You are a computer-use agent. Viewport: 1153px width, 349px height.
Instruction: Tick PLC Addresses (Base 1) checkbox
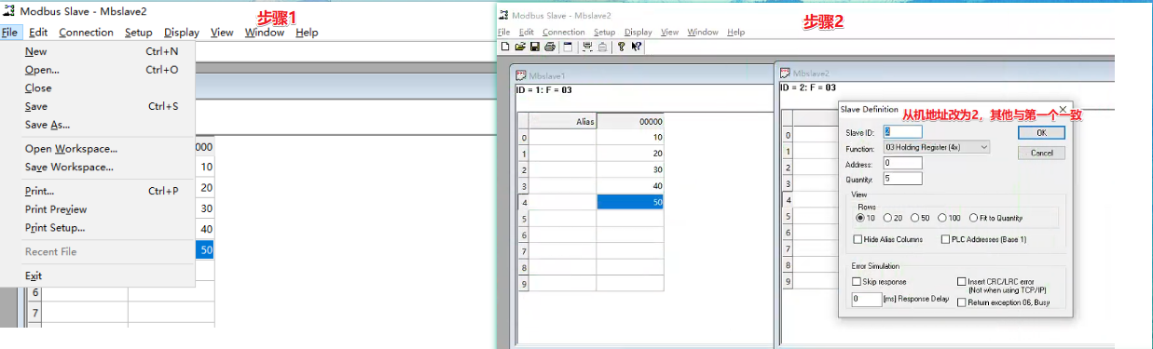943,239
